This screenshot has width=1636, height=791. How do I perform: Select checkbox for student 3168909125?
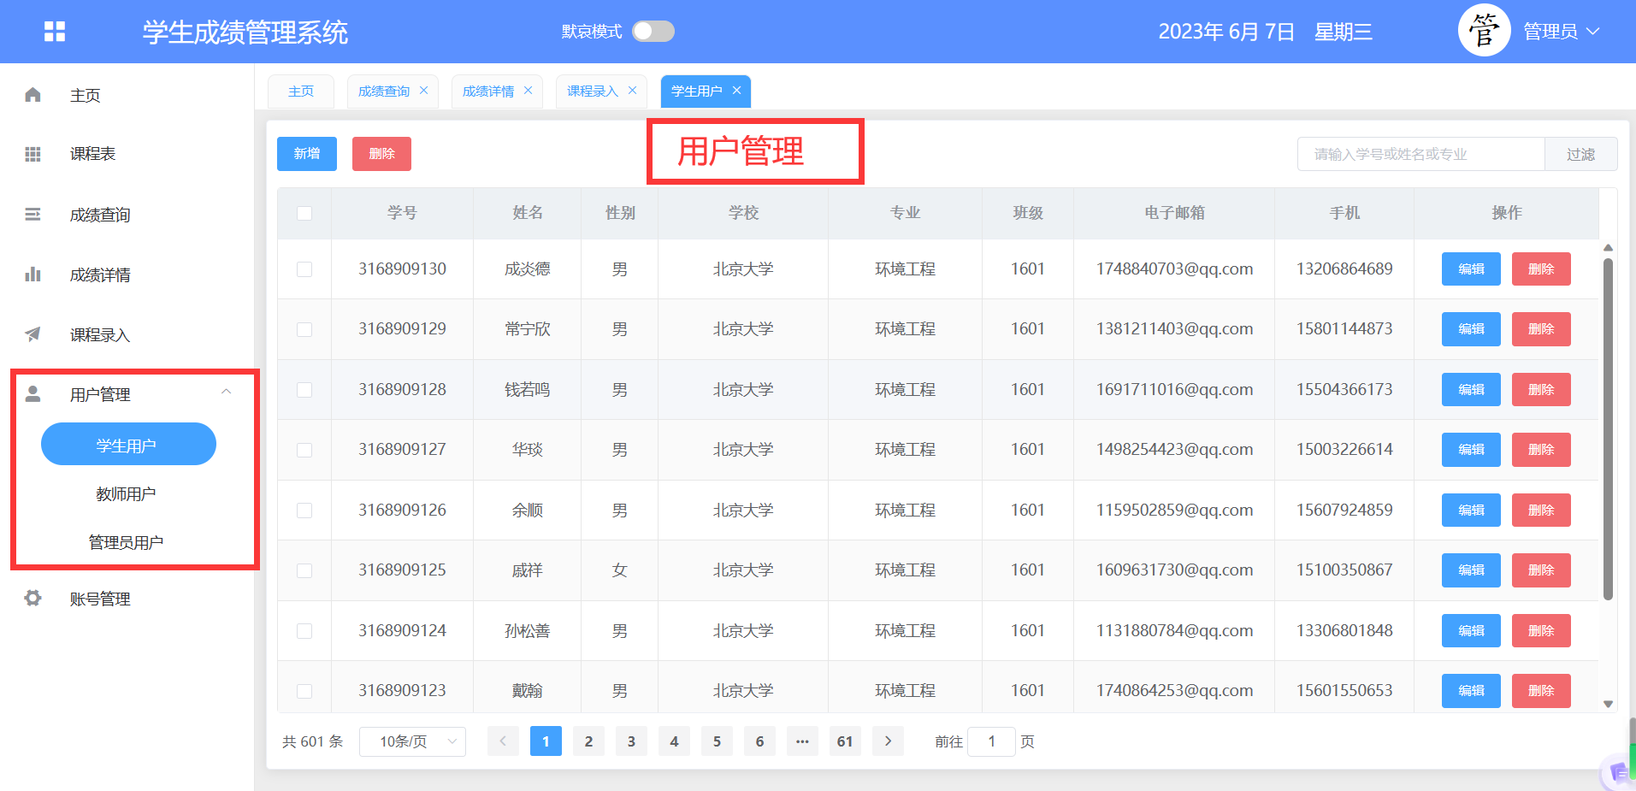(x=304, y=570)
